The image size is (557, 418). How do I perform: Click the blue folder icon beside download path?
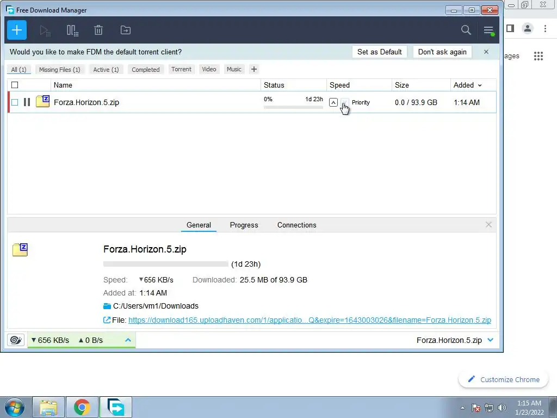click(107, 306)
